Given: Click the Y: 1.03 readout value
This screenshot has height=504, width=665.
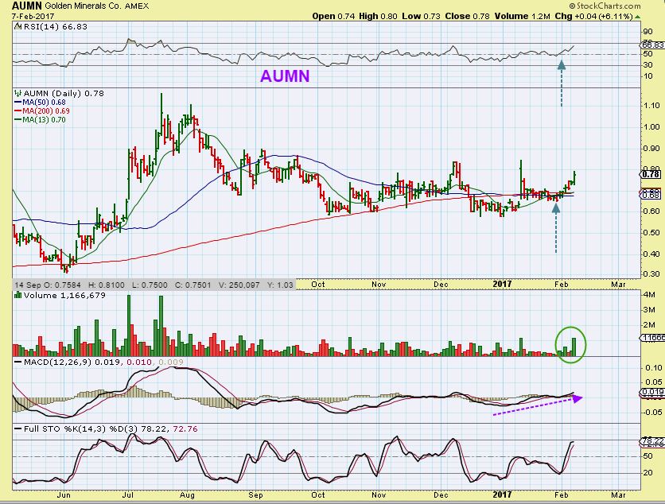Looking at the screenshot, I should (280, 285).
